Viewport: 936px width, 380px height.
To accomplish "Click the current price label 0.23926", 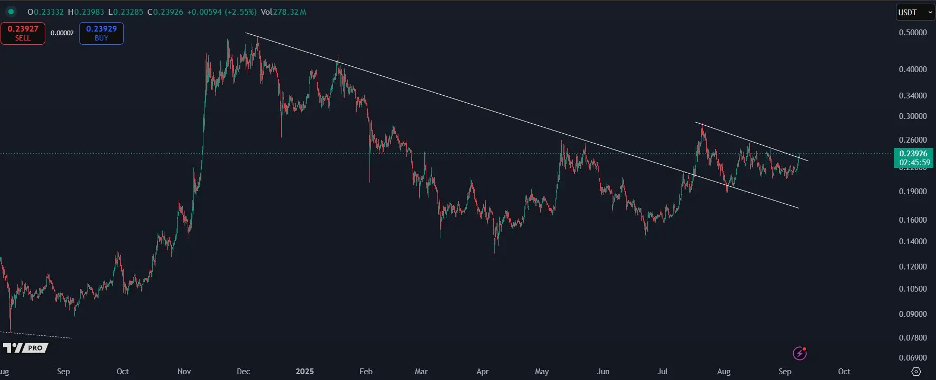I will coord(913,154).
